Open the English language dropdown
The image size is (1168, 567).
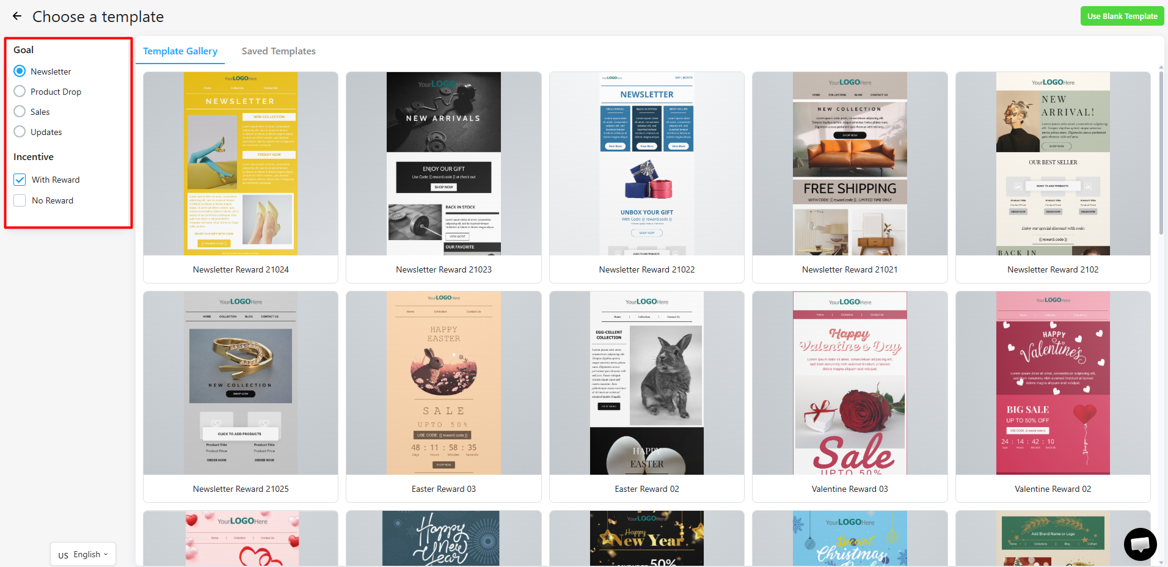[83, 554]
